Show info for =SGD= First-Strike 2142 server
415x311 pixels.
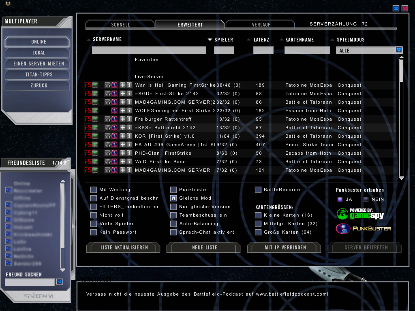(129, 94)
